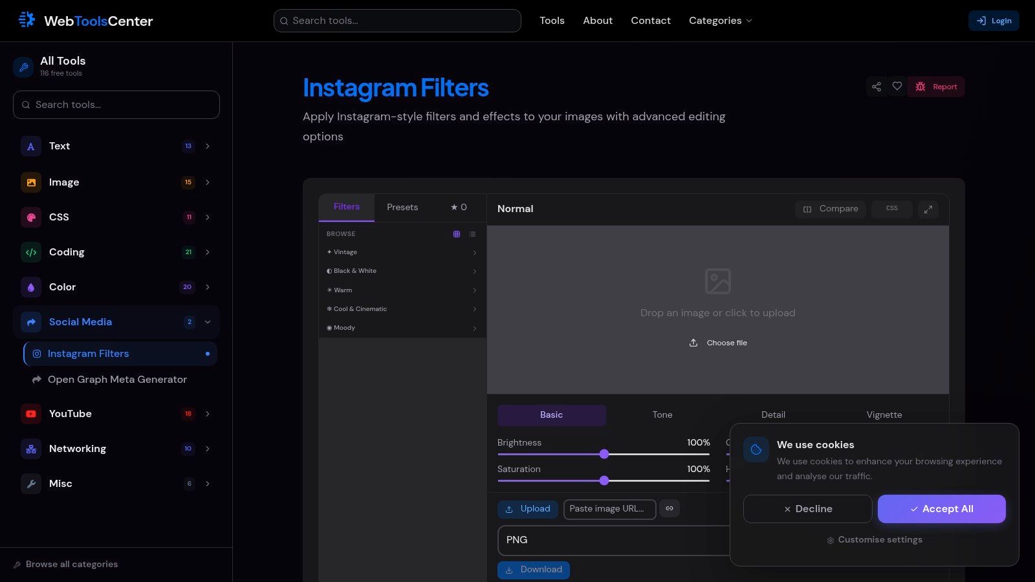Collapse the Social Media category
Image resolution: width=1035 pixels, height=582 pixels.
116,322
